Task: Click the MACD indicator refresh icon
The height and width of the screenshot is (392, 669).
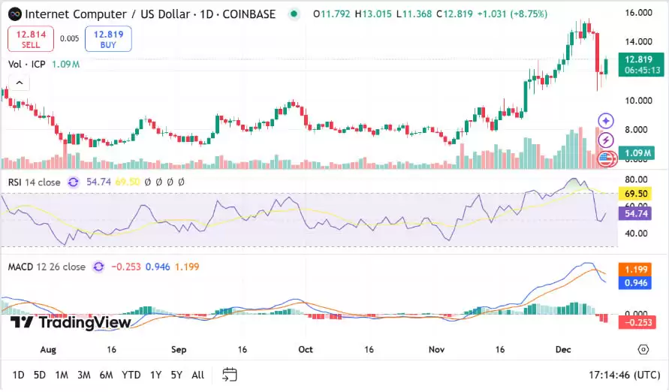Action: point(98,267)
